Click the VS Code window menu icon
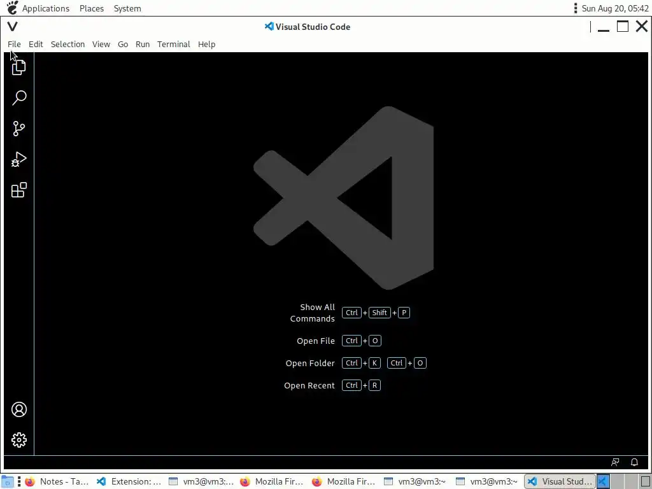Screen dimensions: 652x489 click(13, 27)
